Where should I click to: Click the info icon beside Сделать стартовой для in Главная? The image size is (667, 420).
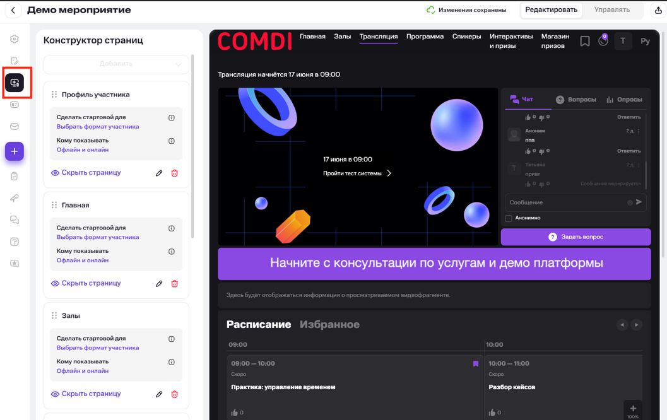click(x=172, y=228)
